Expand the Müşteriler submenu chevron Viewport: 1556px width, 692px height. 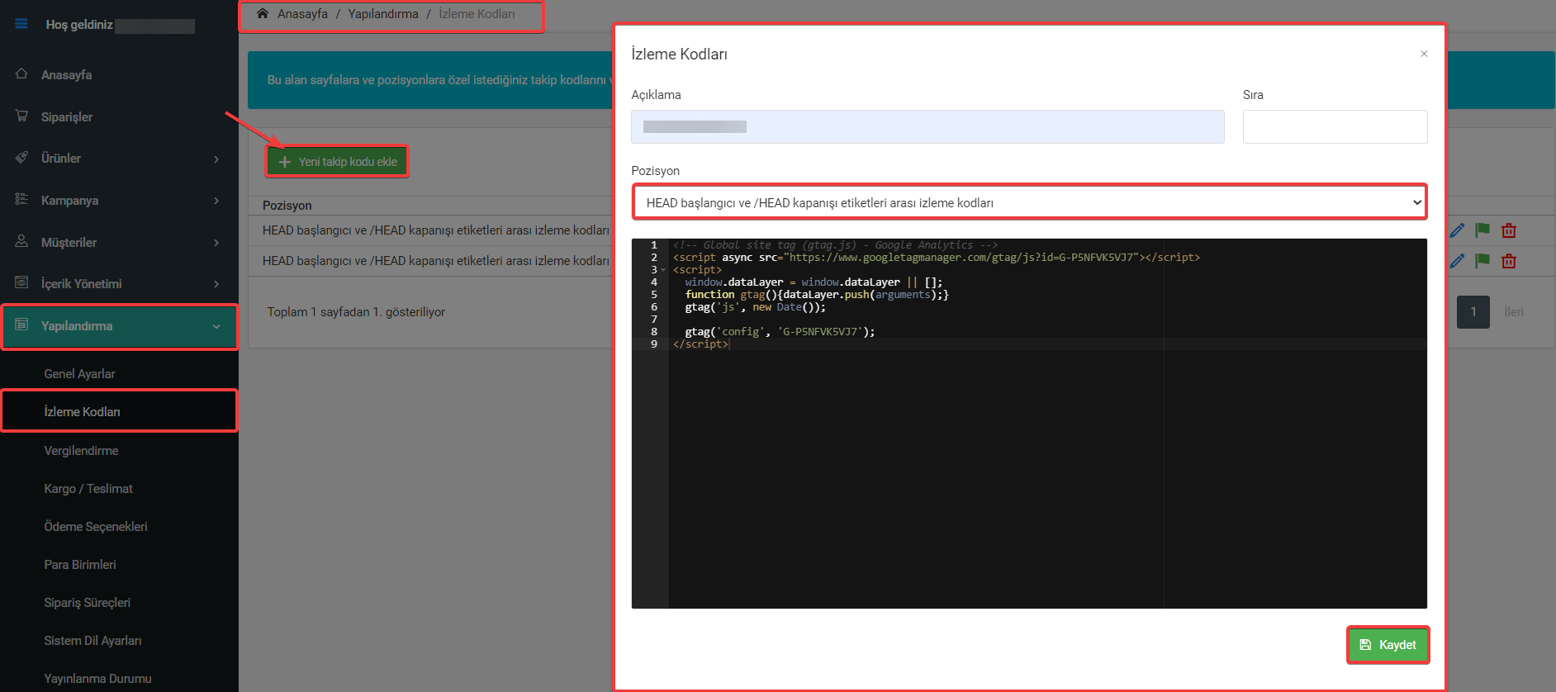pos(216,243)
